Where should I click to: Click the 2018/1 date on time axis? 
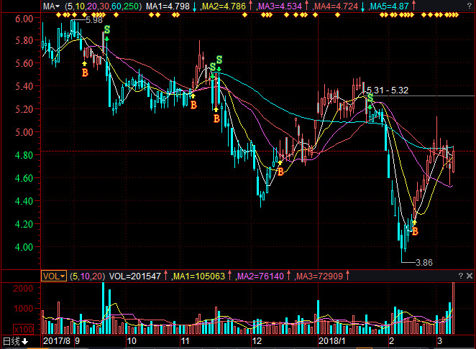click(332, 341)
